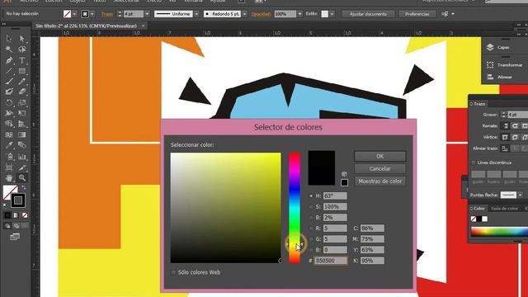The height and width of the screenshot is (297, 528).
Task: Enable Línea discontinua checkbox in Trazo panel
Action: pyautogui.click(x=474, y=163)
